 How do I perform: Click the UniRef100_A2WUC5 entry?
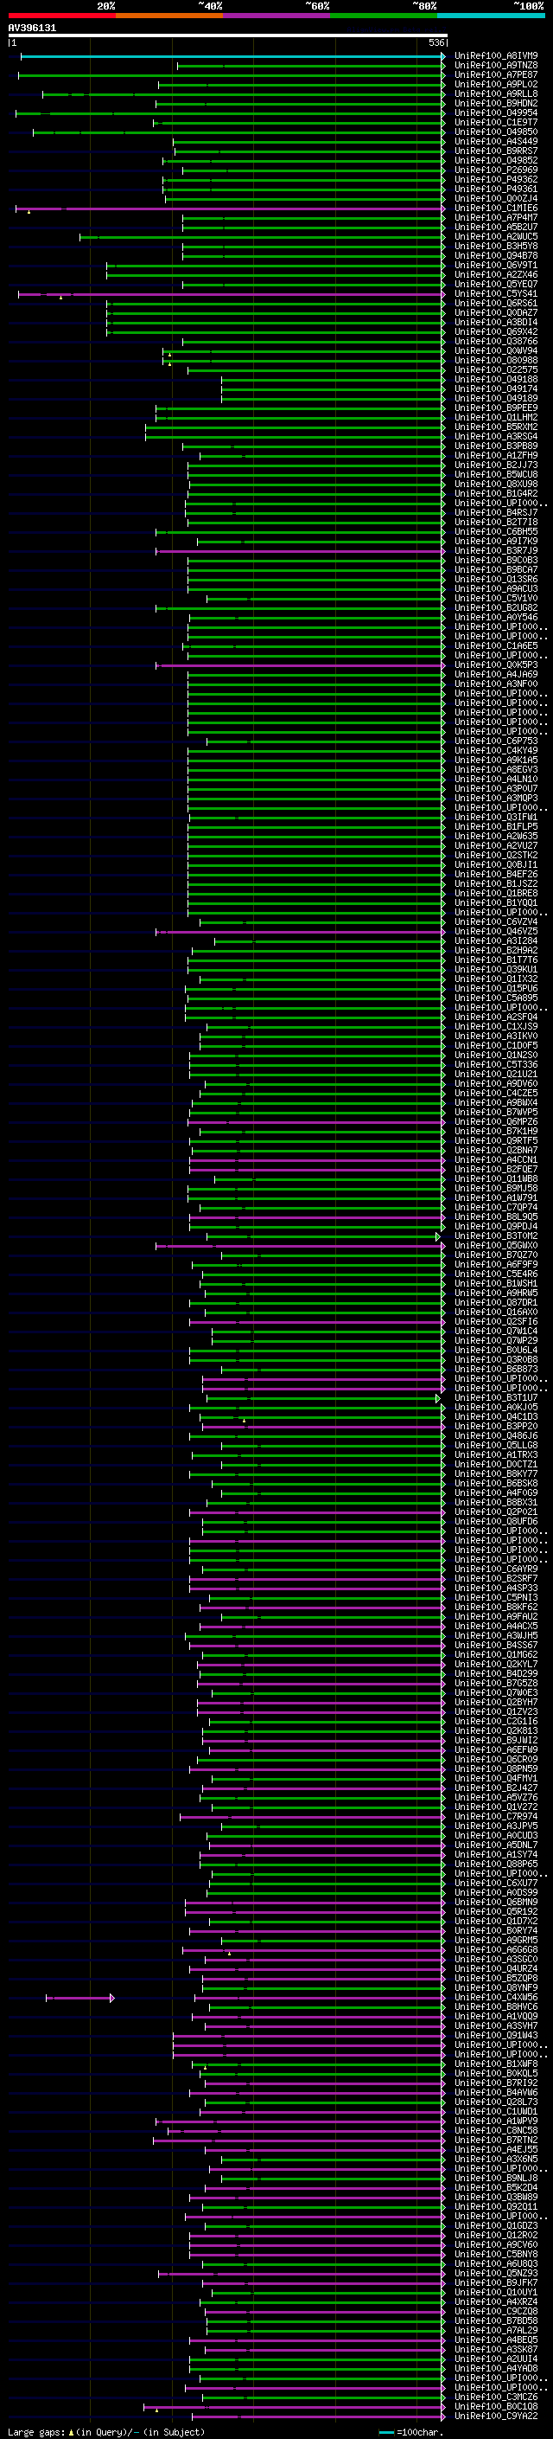point(495,237)
